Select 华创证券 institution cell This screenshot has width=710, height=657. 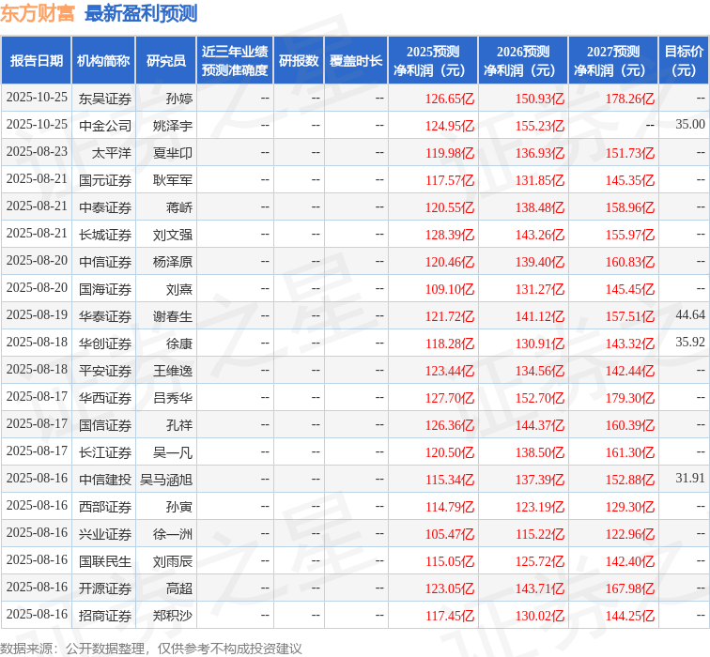(x=105, y=344)
